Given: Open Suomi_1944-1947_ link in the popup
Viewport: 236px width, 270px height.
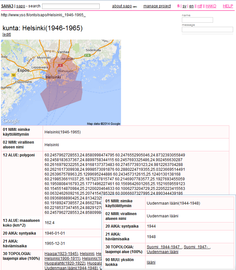Looking at the screenshot, I should click(x=164, y=247).
